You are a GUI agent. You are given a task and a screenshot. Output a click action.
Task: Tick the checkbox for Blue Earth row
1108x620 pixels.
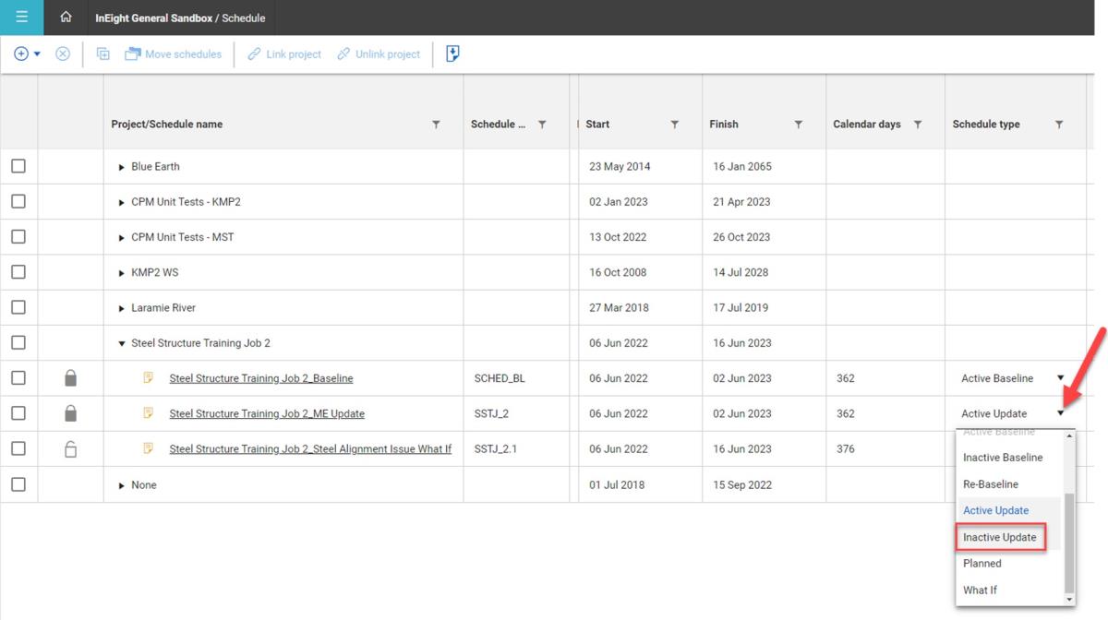click(18, 167)
